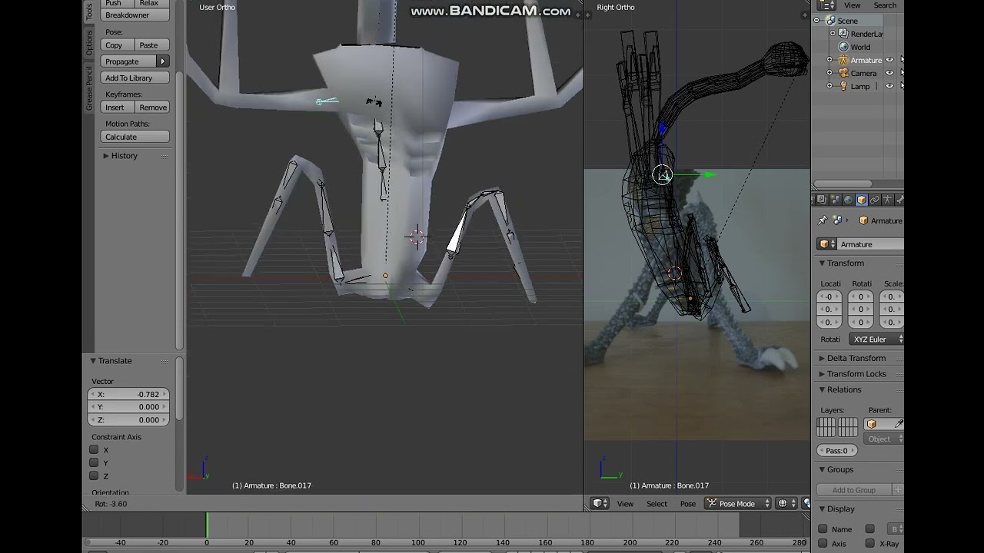Click Paste pose button
Image resolution: width=984 pixels, height=553 pixels.
click(x=151, y=45)
